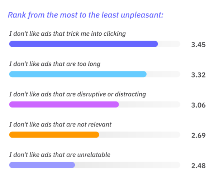The image size is (215, 179).
Task: Click the 2.48 score value
Action: pos(199,166)
